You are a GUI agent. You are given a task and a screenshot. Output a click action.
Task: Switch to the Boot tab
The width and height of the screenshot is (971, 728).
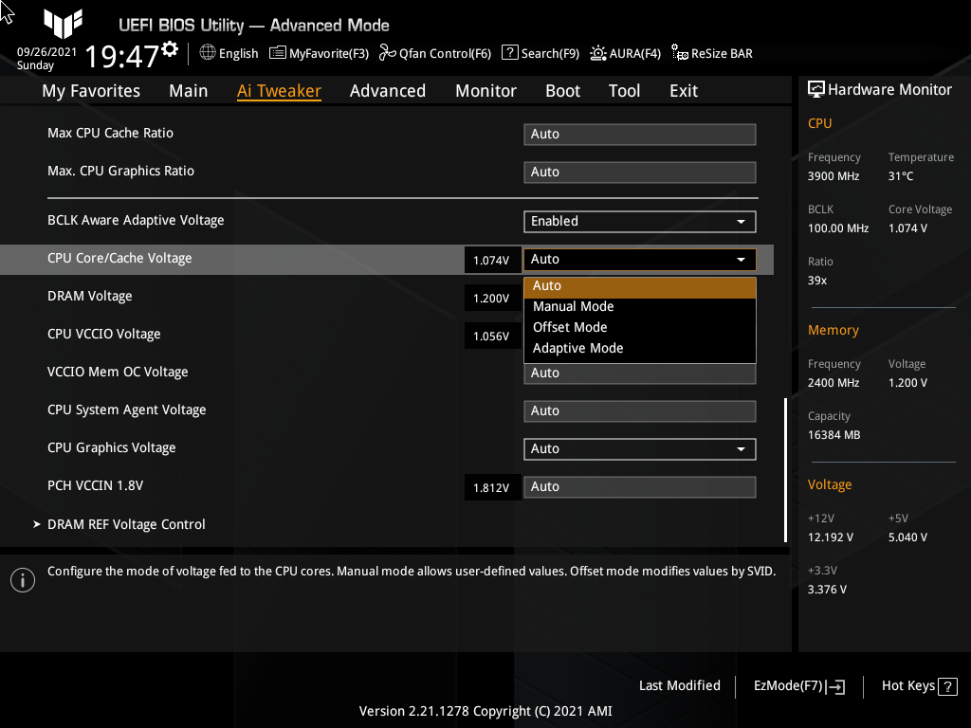[562, 90]
